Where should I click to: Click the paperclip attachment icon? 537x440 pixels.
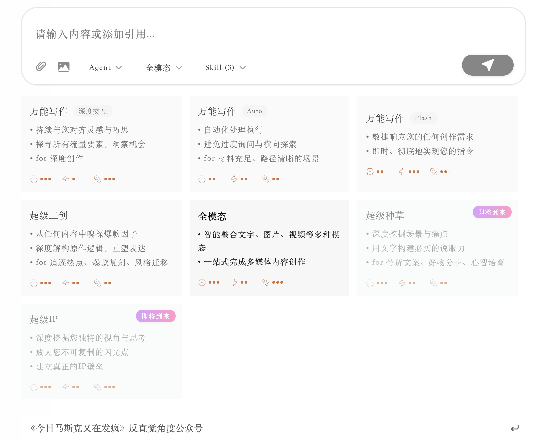pyautogui.click(x=41, y=67)
